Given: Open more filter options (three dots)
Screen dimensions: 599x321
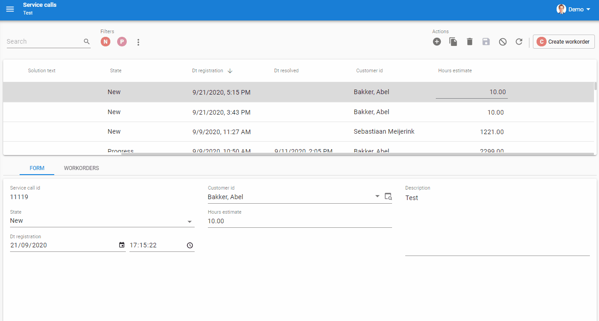Looking at the screenshot, I should (x=139, y=42).
